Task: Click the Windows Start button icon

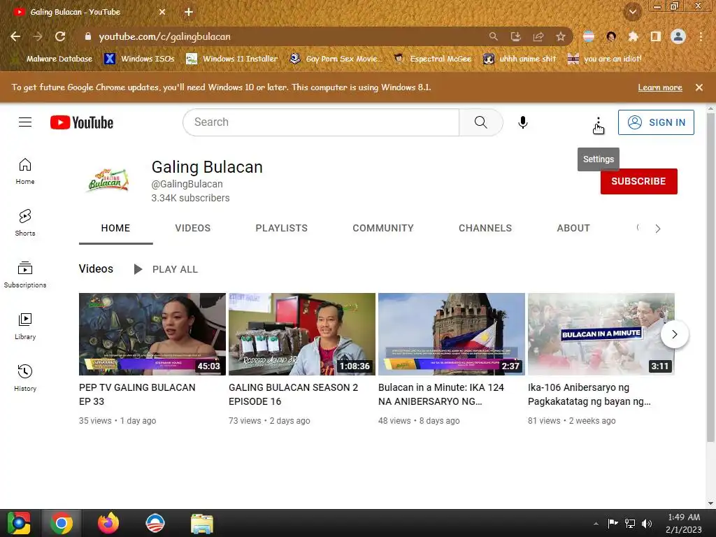Action: (x=19, y=523)
